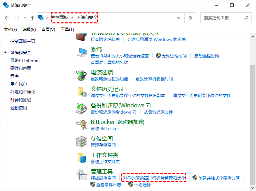Open the 文件(F) menu
256x191 pixels.
coord(10,30)
